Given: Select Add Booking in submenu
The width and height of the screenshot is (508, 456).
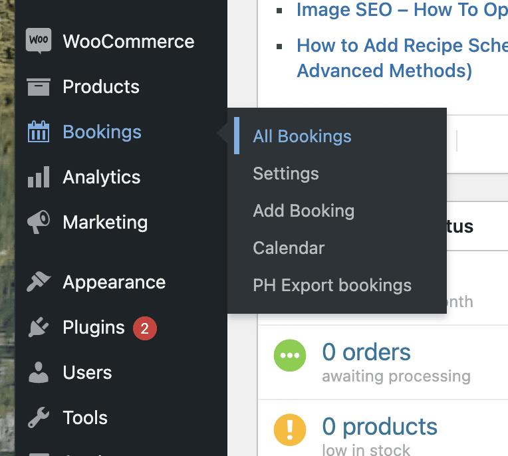Looking at the screenshot, I should tap(304, 211).
